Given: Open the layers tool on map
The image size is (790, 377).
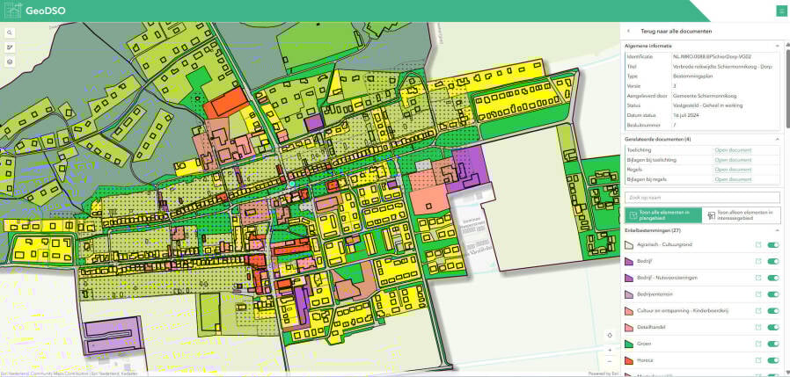Looking at the screenshot, I should pos(10,62).
